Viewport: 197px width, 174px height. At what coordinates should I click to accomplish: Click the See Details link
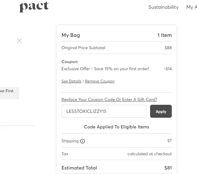[71, 81]
